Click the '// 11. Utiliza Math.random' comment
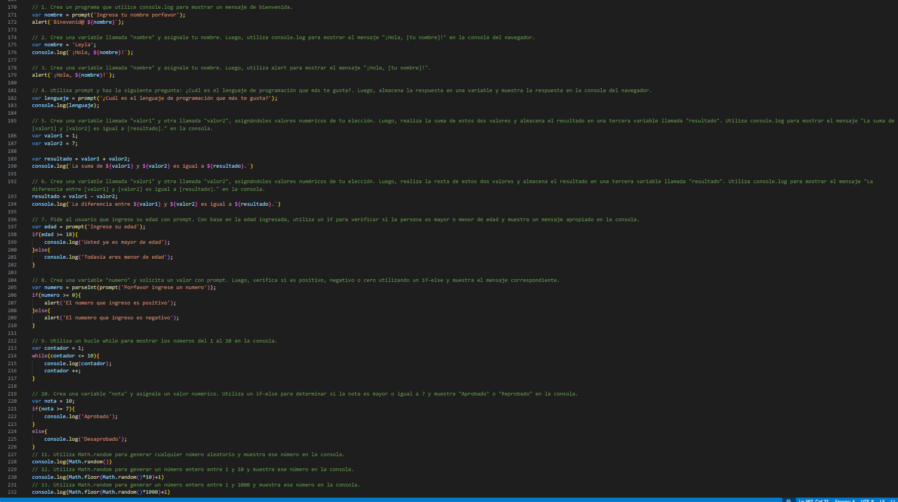Image resolution: width=898 pixels, height=502 pixels. 188,455
